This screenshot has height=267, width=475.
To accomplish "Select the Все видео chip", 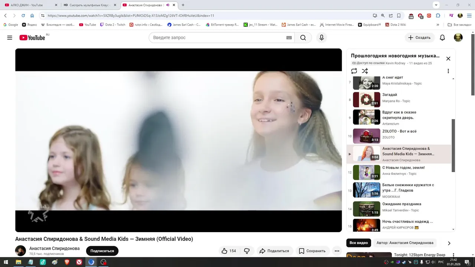I will (358, 243).
